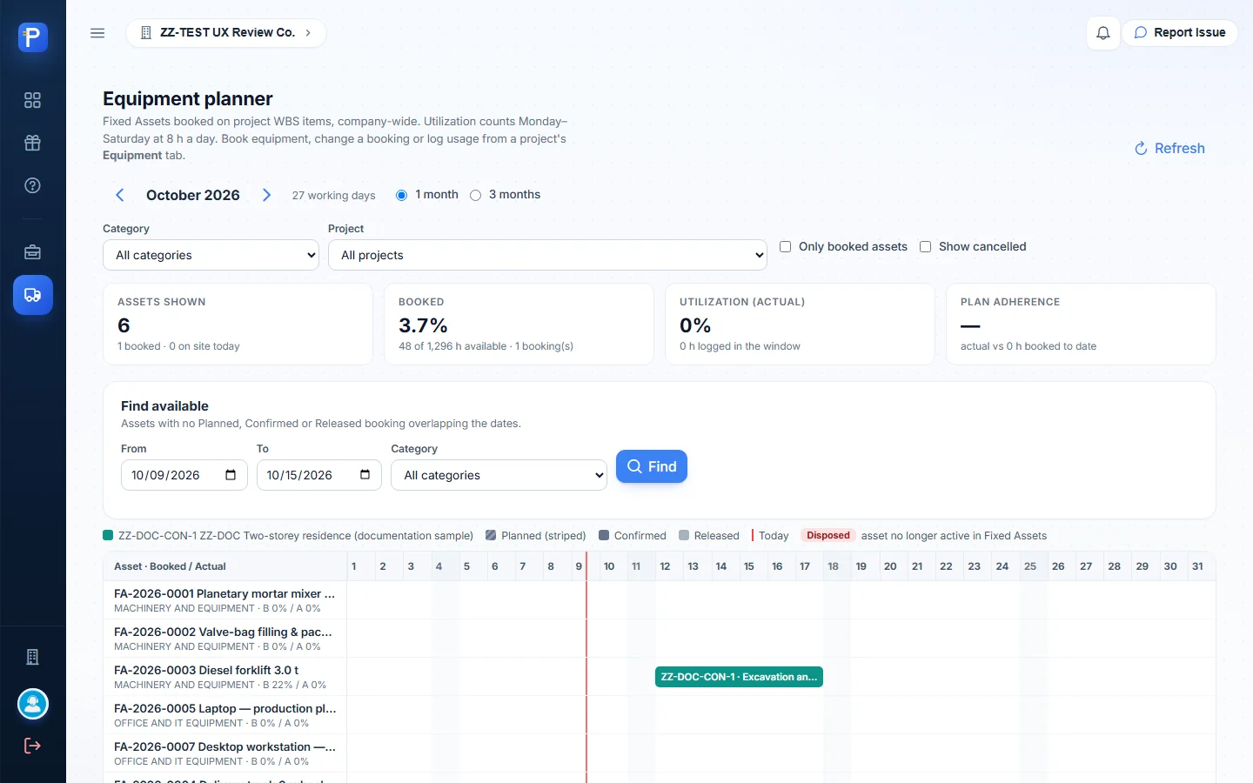Viewport: 1253px width, 783px height.
Task: Open the top Category filter dropdown
Action: pos(211,255)
